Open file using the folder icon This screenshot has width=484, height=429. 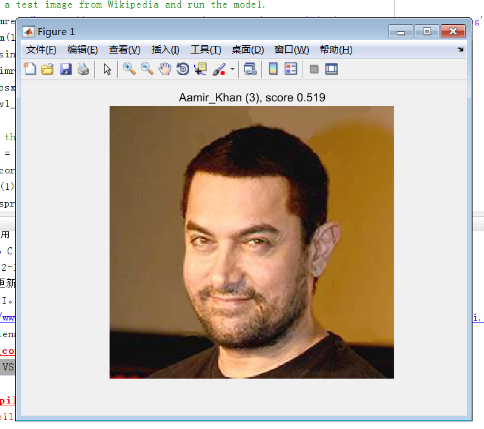tap(48, 69)
